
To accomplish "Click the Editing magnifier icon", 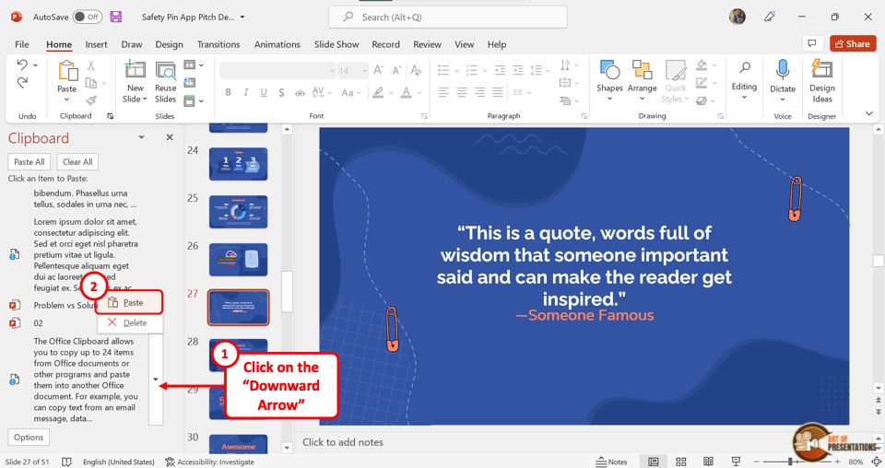I will click(745, 67).
